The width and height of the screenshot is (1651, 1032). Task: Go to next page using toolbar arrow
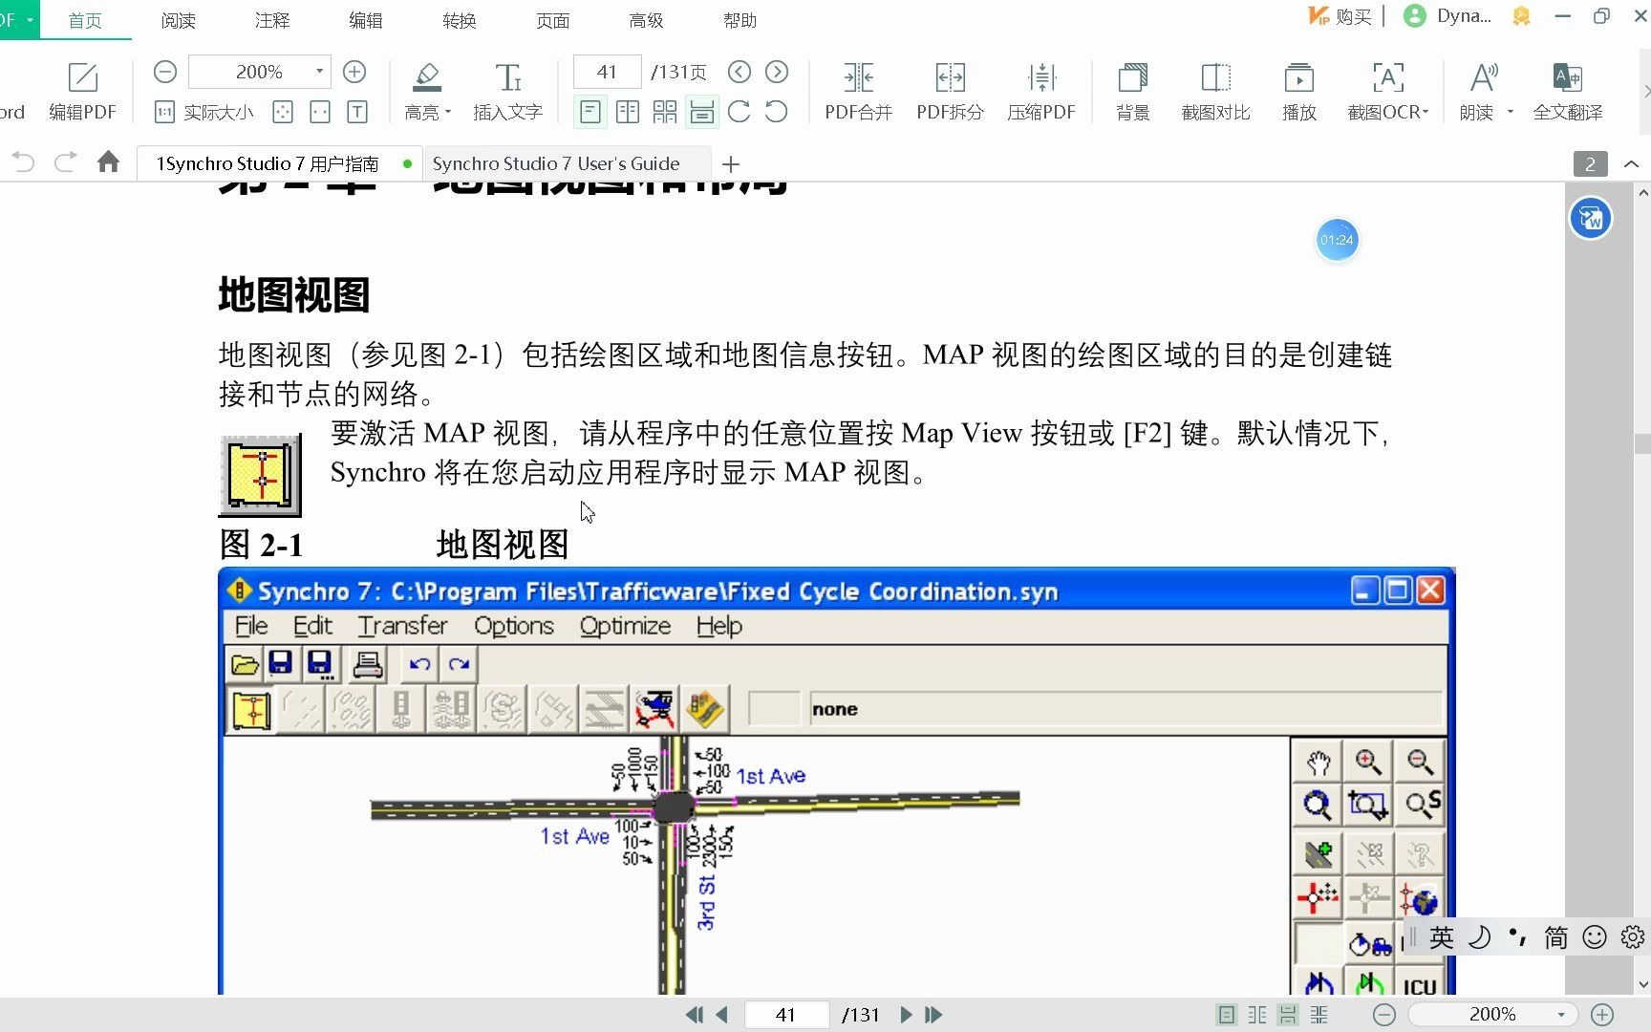[x=778, y=72]
